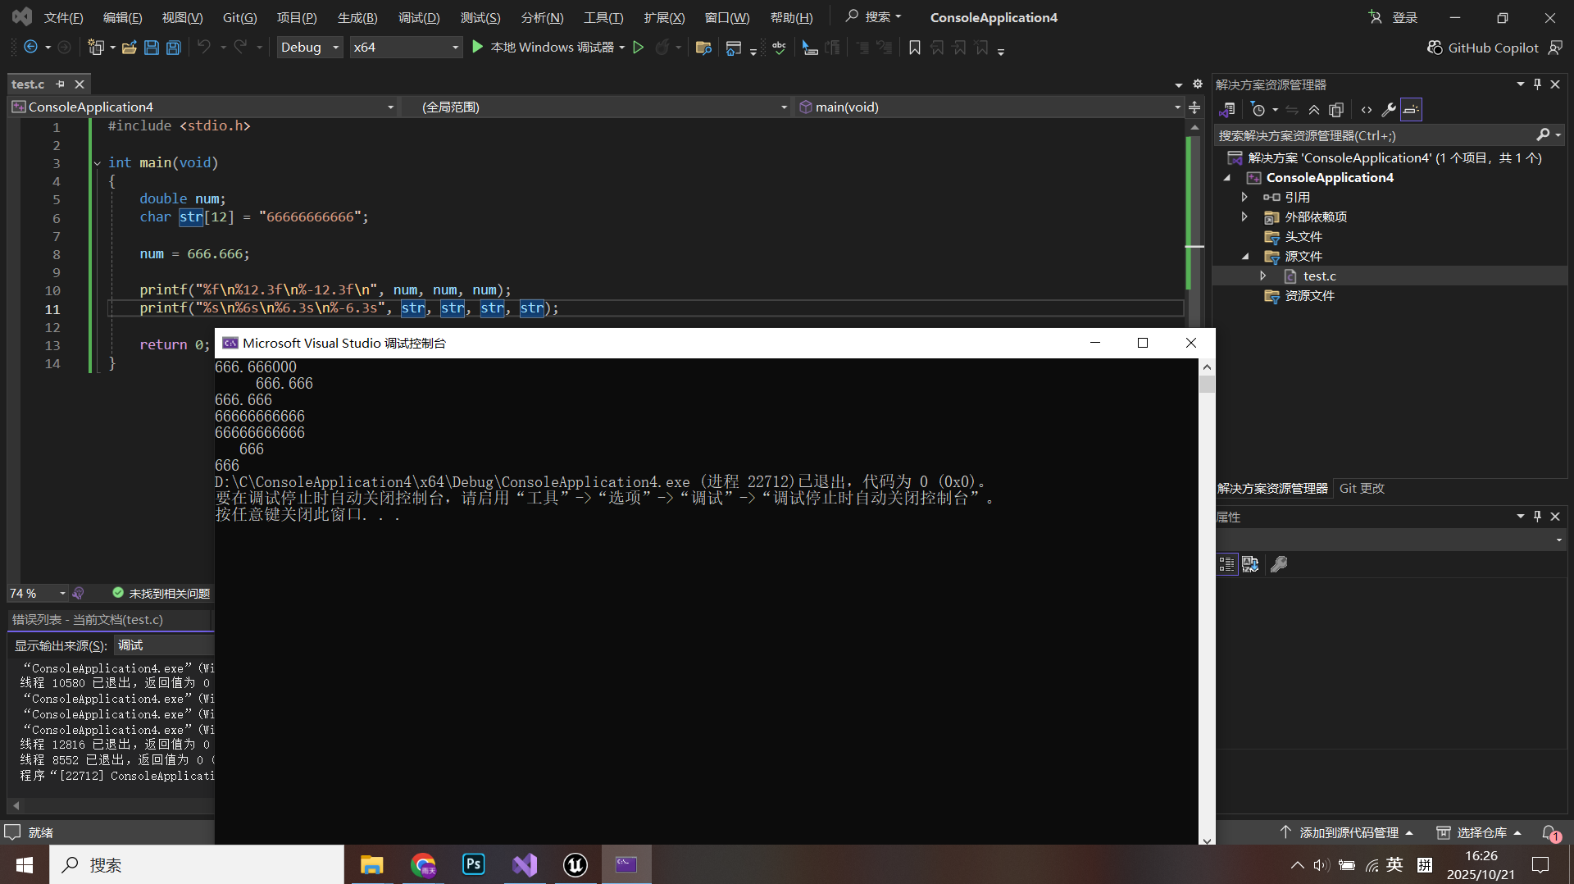Start without debugging using hollow green arrow
Image resolution: width=1574 pixels, height=884 pixels.
(639, 48)
